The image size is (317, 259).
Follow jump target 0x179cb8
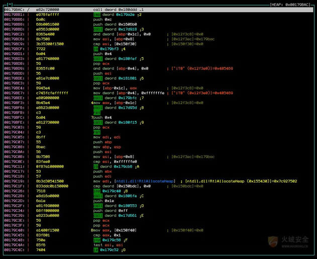(124, 166)
